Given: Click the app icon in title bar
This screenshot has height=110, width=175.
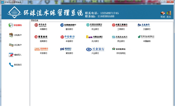Looking at the screenshot, I should click(2, 2).
